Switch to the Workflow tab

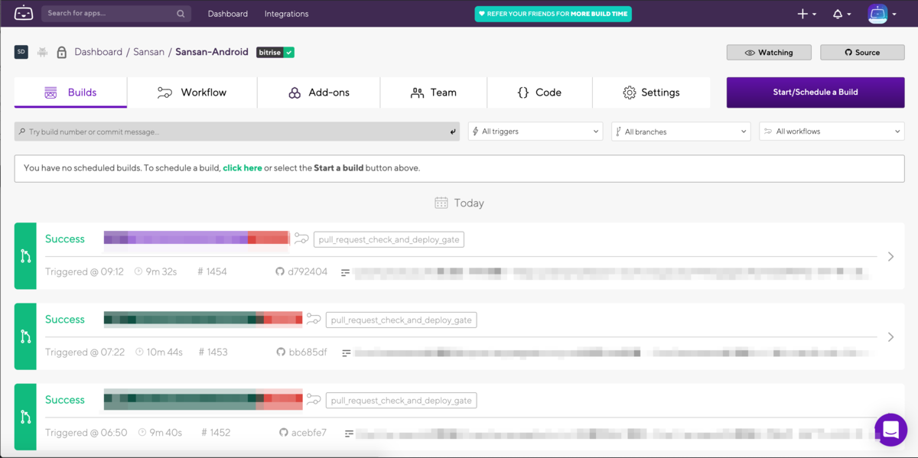pos(192,93)
